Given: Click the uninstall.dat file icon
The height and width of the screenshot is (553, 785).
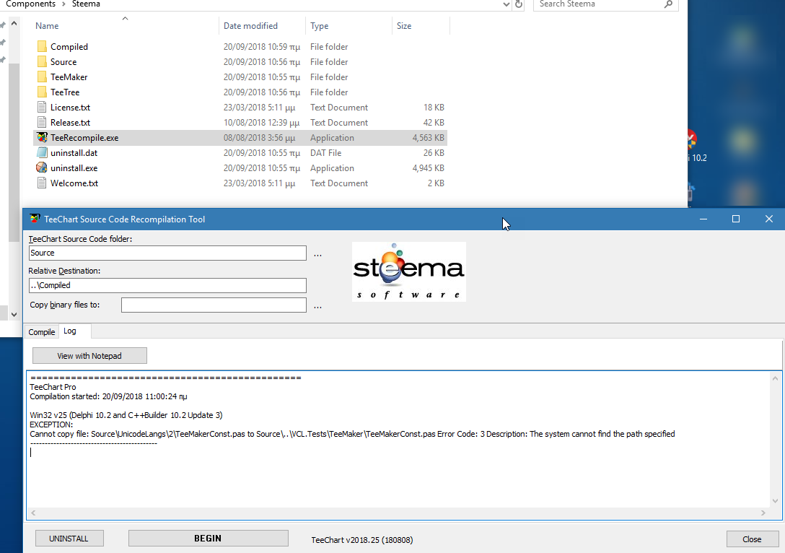Looking at the screenshot, I should 42,153.
